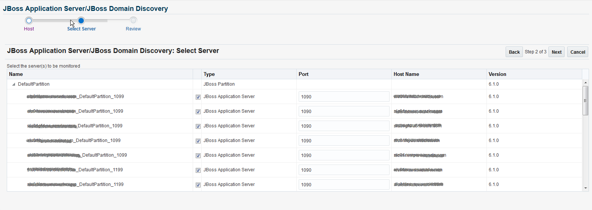Screen dimensions: 592x210
Task: Click port field in fifth server row
Action: click(344, 155)
